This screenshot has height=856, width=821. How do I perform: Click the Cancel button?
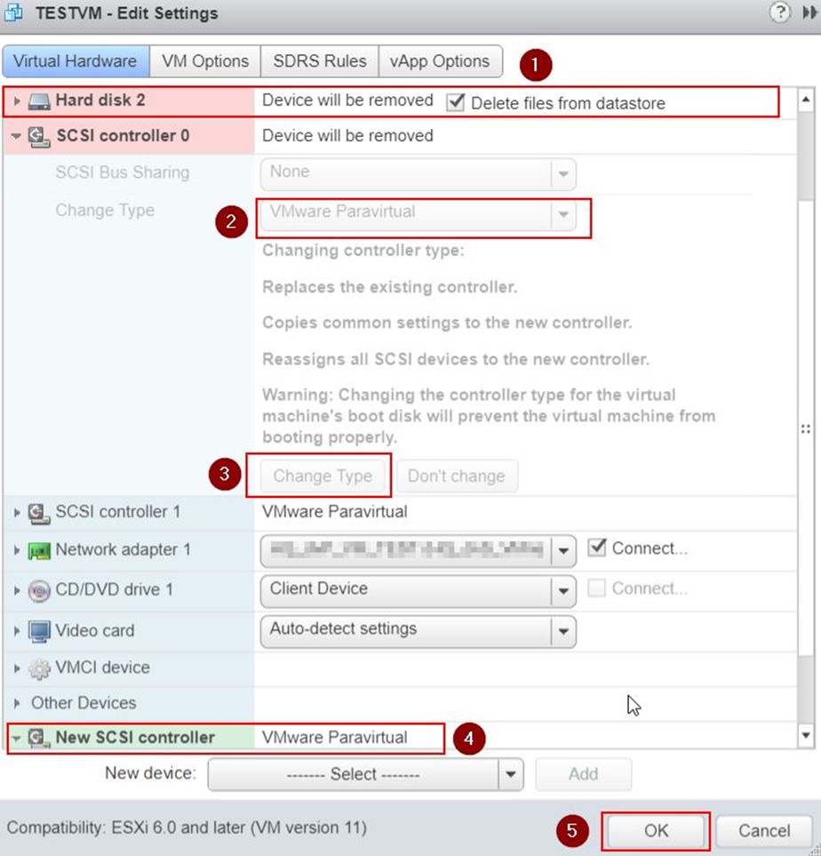[764, 831]
